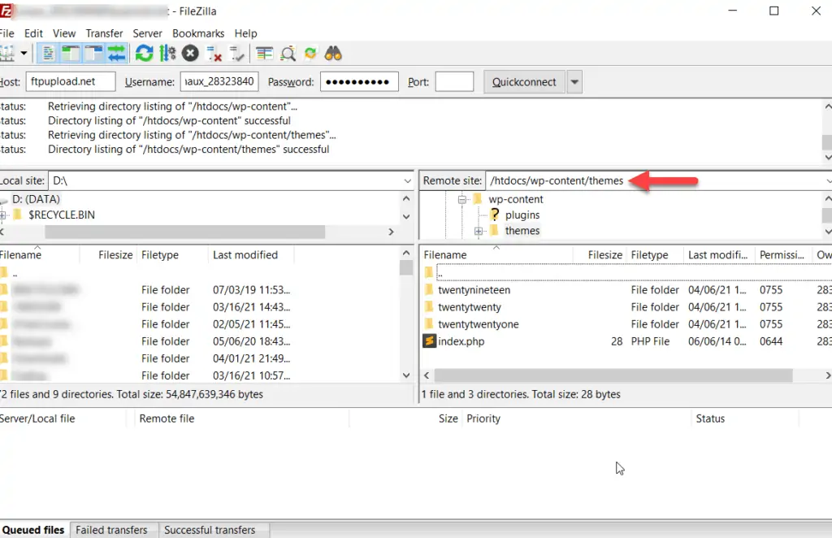Viewport: 832px width, 538px height.
Task: Sort local list by Filetype column
Action: (172, 255)
